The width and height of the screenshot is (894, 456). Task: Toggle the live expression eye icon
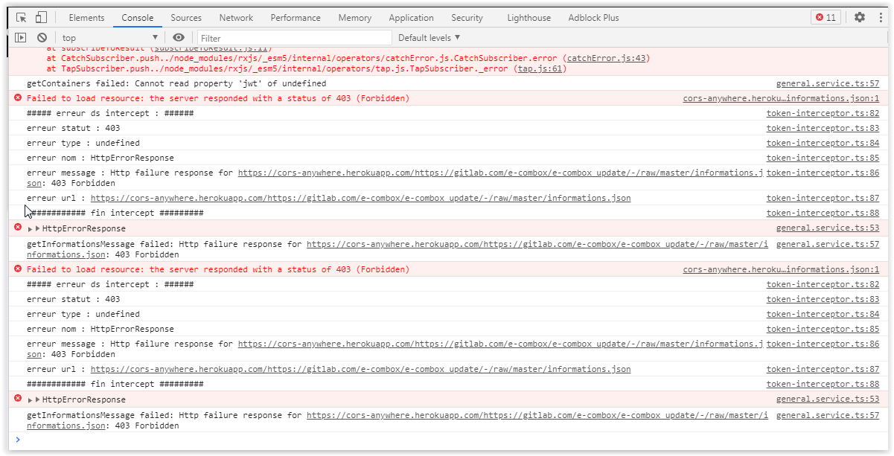[x=178, y=37]
